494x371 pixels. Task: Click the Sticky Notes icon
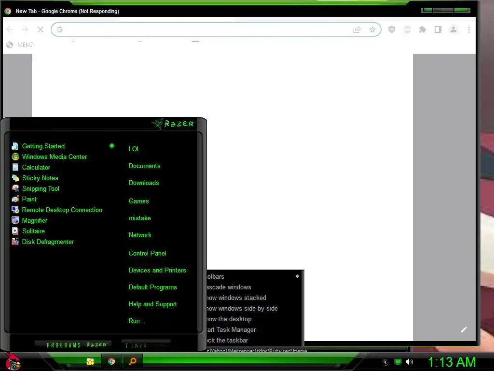15,178
